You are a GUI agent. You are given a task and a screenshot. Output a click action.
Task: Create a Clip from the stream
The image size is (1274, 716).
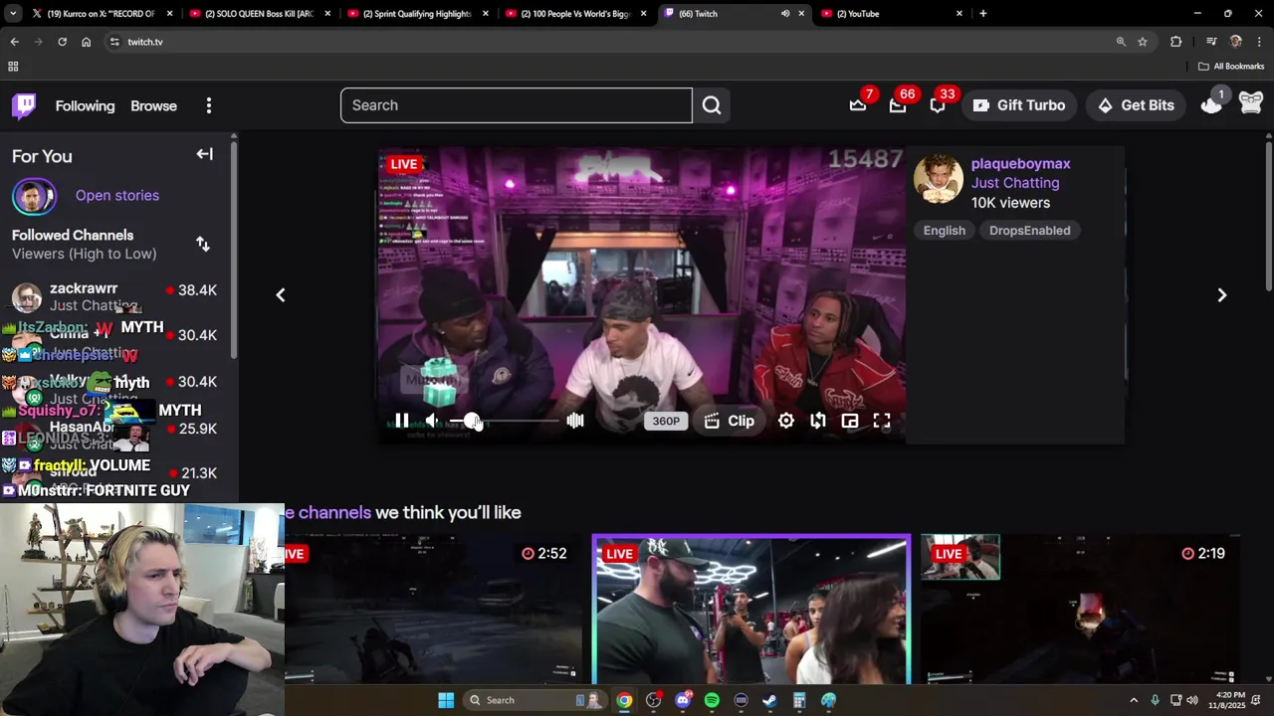[730, 421]
